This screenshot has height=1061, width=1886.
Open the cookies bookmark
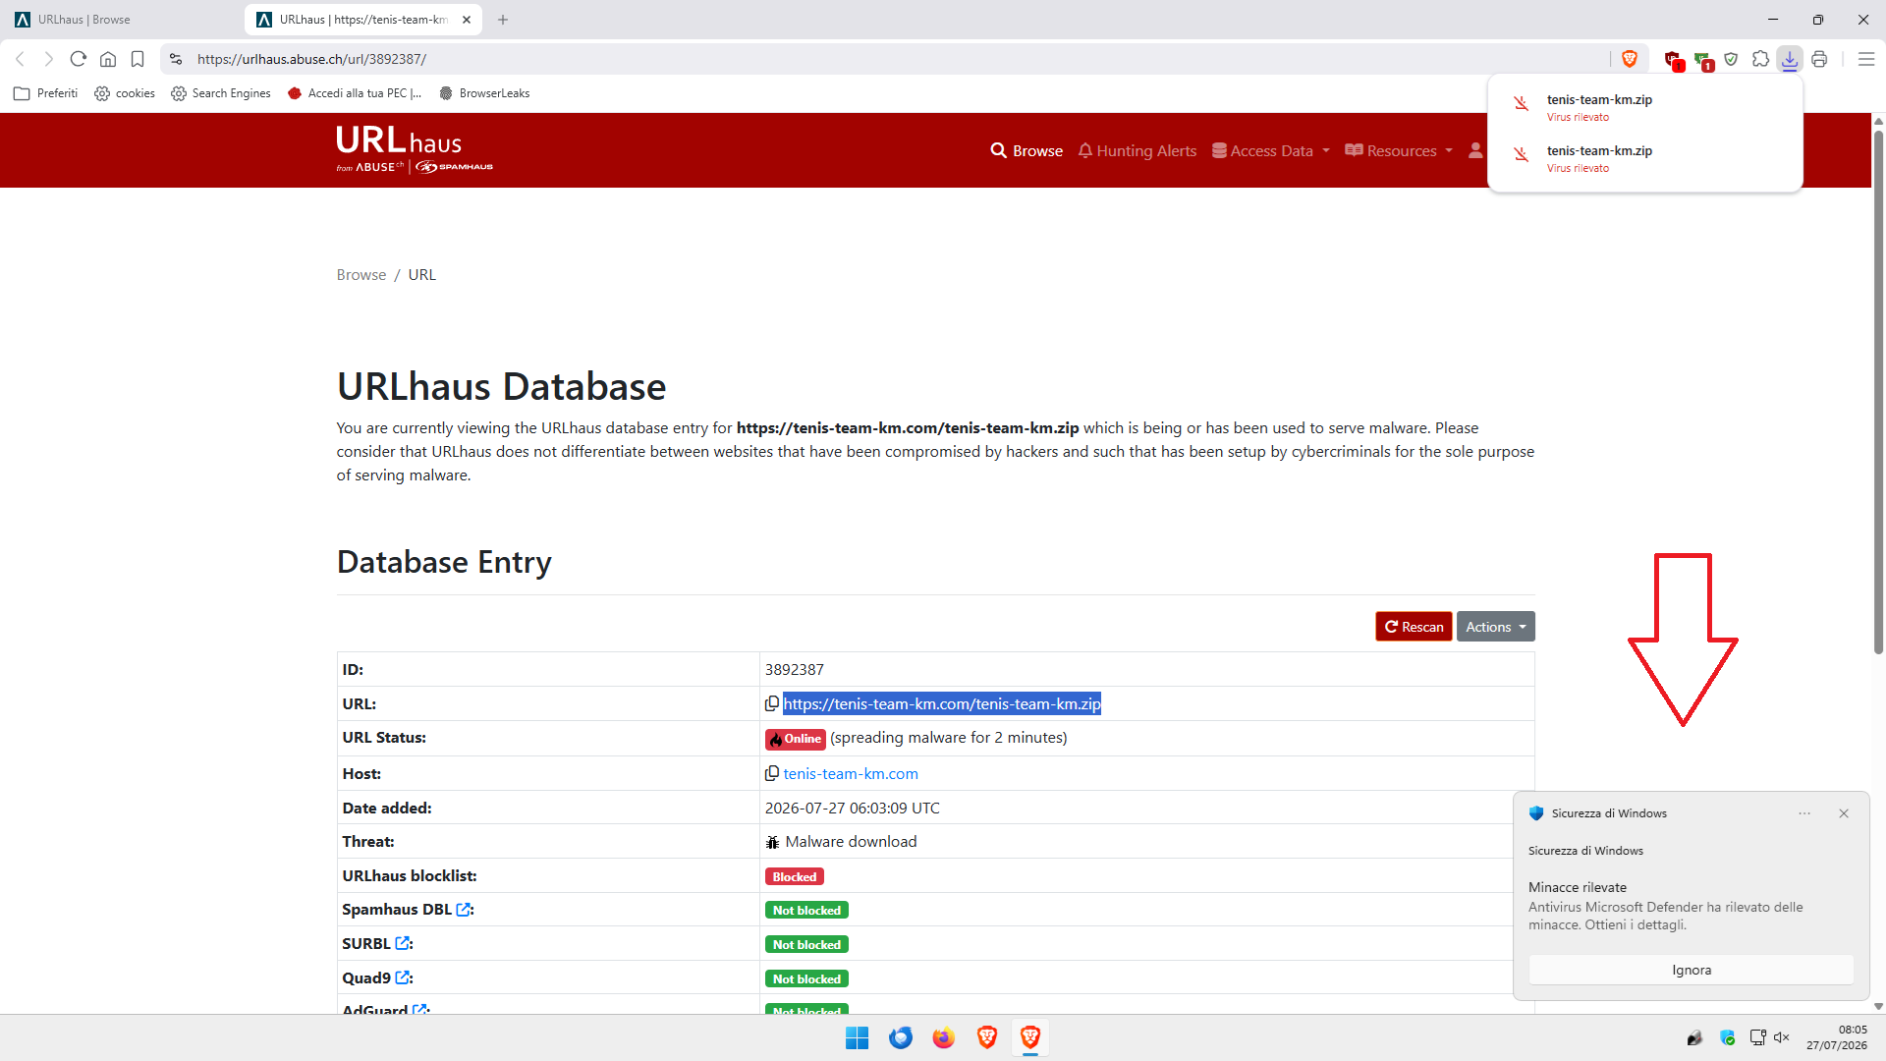(125, 93)
